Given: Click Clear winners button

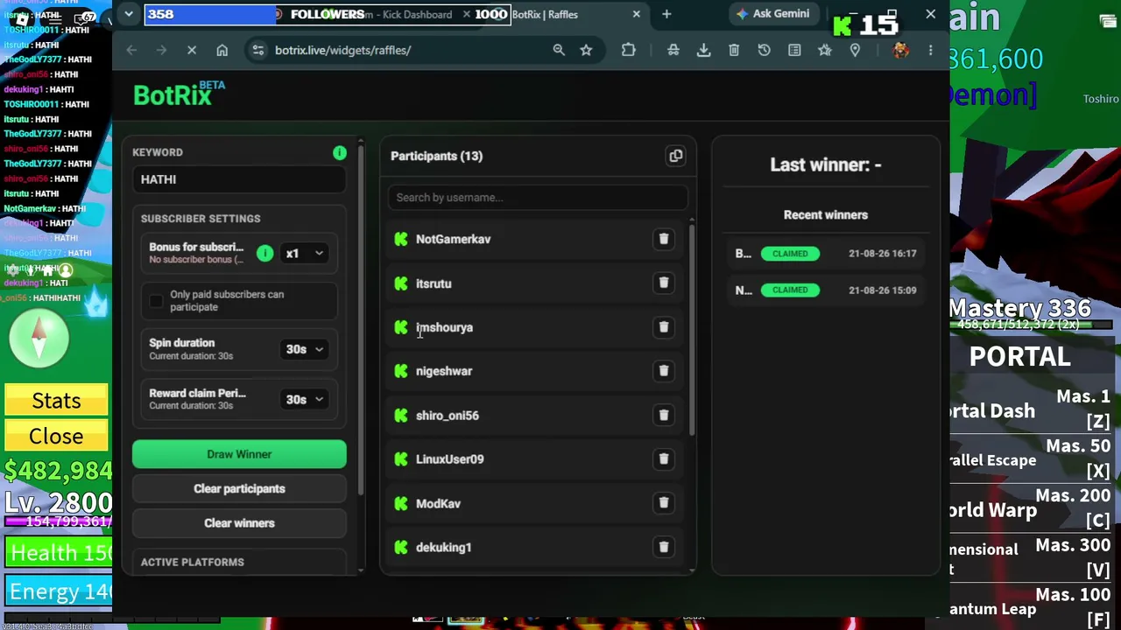Looking at the screenshot, I should 239,522.
